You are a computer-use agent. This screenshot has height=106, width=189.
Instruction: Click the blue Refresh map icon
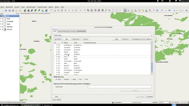pyautogui.click(x=157, y=11)
